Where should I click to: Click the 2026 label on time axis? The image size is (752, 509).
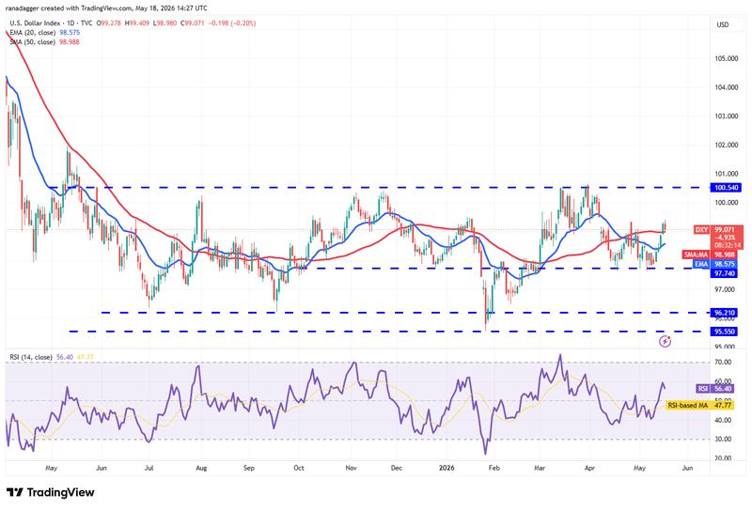click(446, 468)
